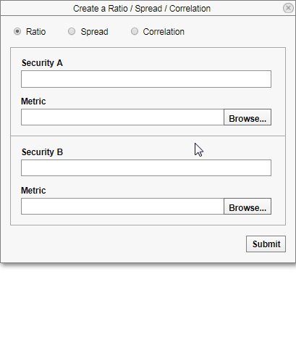Image resolution: width=296 pixels, height=340 pixels.
Task: Focus the Security A input field
Action: pyautogui.click(x=146, y=79)
